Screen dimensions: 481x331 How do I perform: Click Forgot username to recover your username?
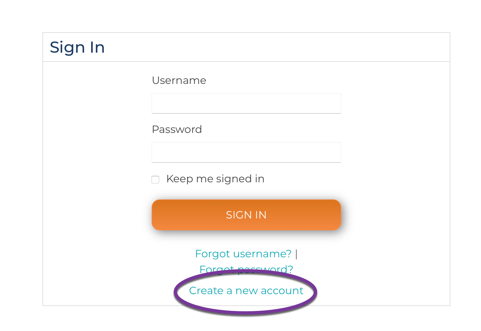pos(243,253)
